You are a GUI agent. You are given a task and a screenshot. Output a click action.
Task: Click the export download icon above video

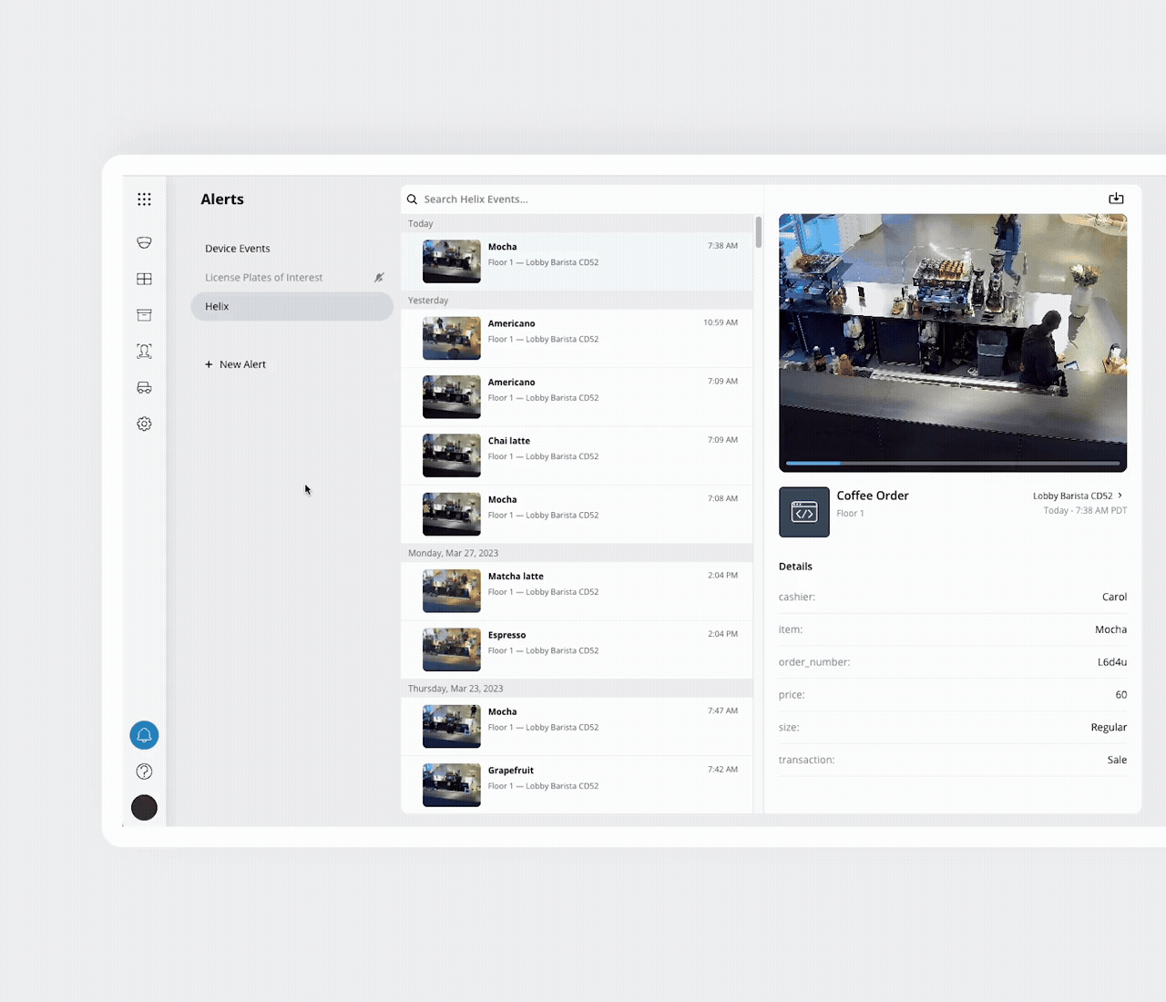[1116, 199]
